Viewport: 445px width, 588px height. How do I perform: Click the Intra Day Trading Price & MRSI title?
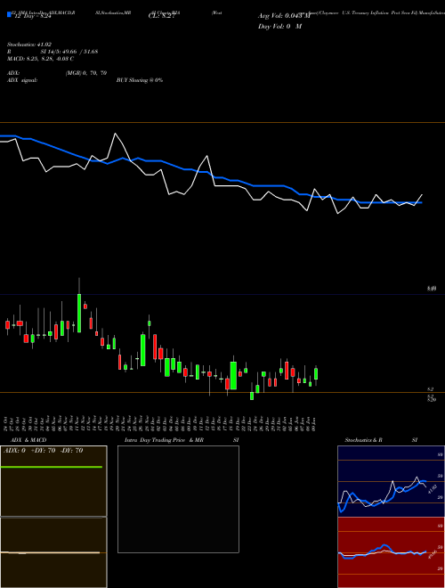(x=182, y=440)
